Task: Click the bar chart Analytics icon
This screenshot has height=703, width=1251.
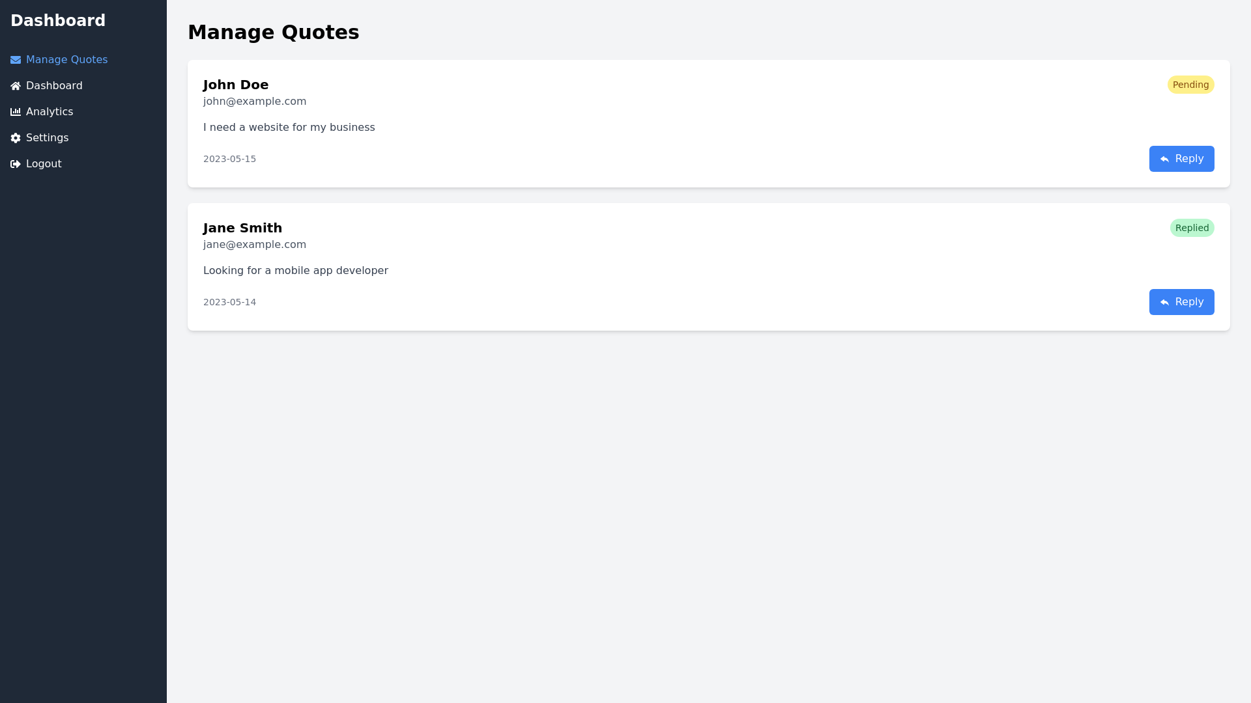Action: click(x=16, y=112)
